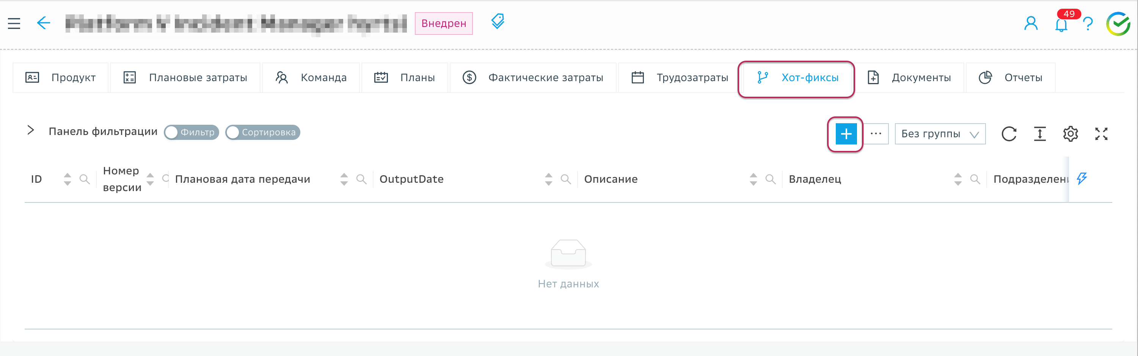Switch to the Команда tab
The height and width of the screenshot is (356, 1138).
pyautogui.click(x=311, y=78)
